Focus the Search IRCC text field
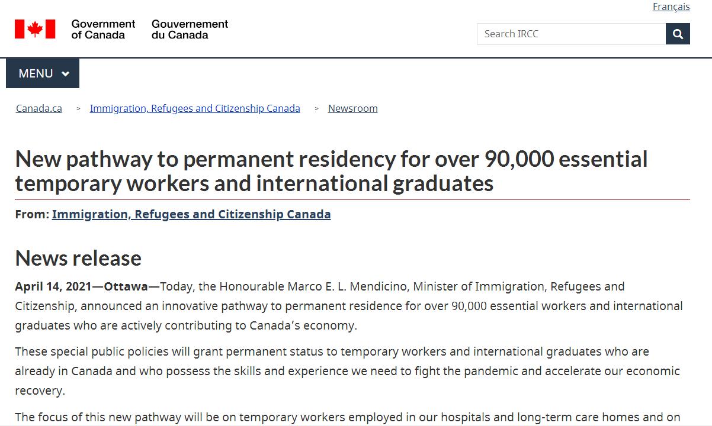 pyautogui.click(x=571, y=34)
